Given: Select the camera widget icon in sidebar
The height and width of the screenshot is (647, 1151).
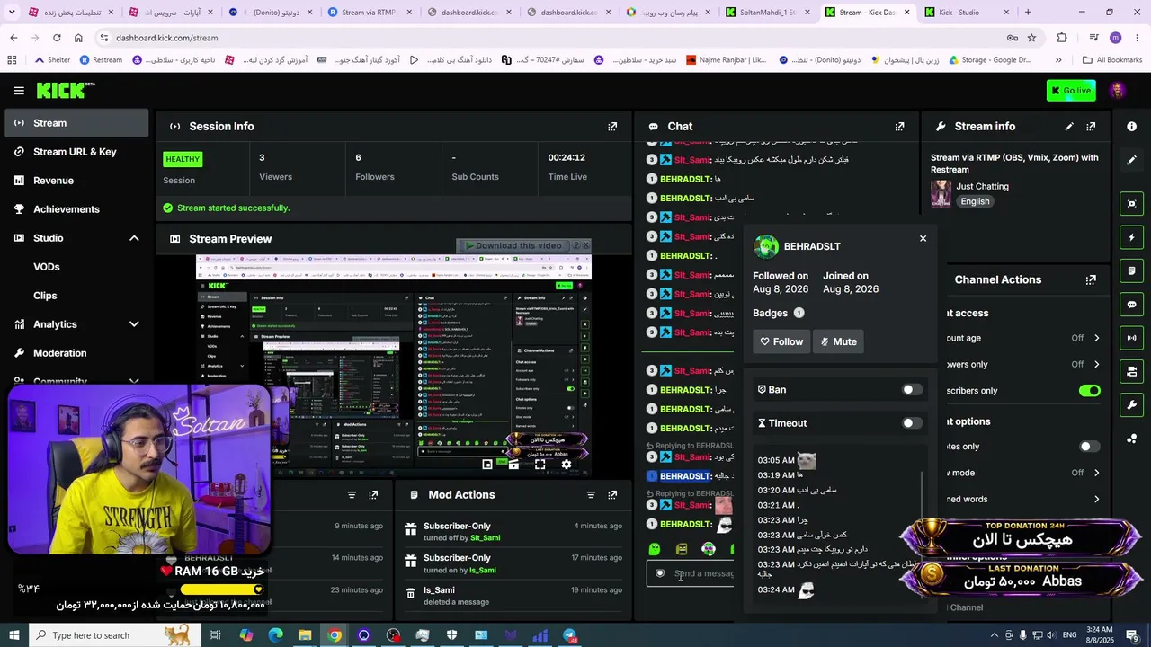Looking at the screenshot, I should tap(1132, 371).
